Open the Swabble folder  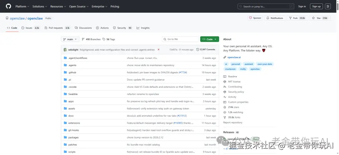pyautogui.click(x=73, y=94)
